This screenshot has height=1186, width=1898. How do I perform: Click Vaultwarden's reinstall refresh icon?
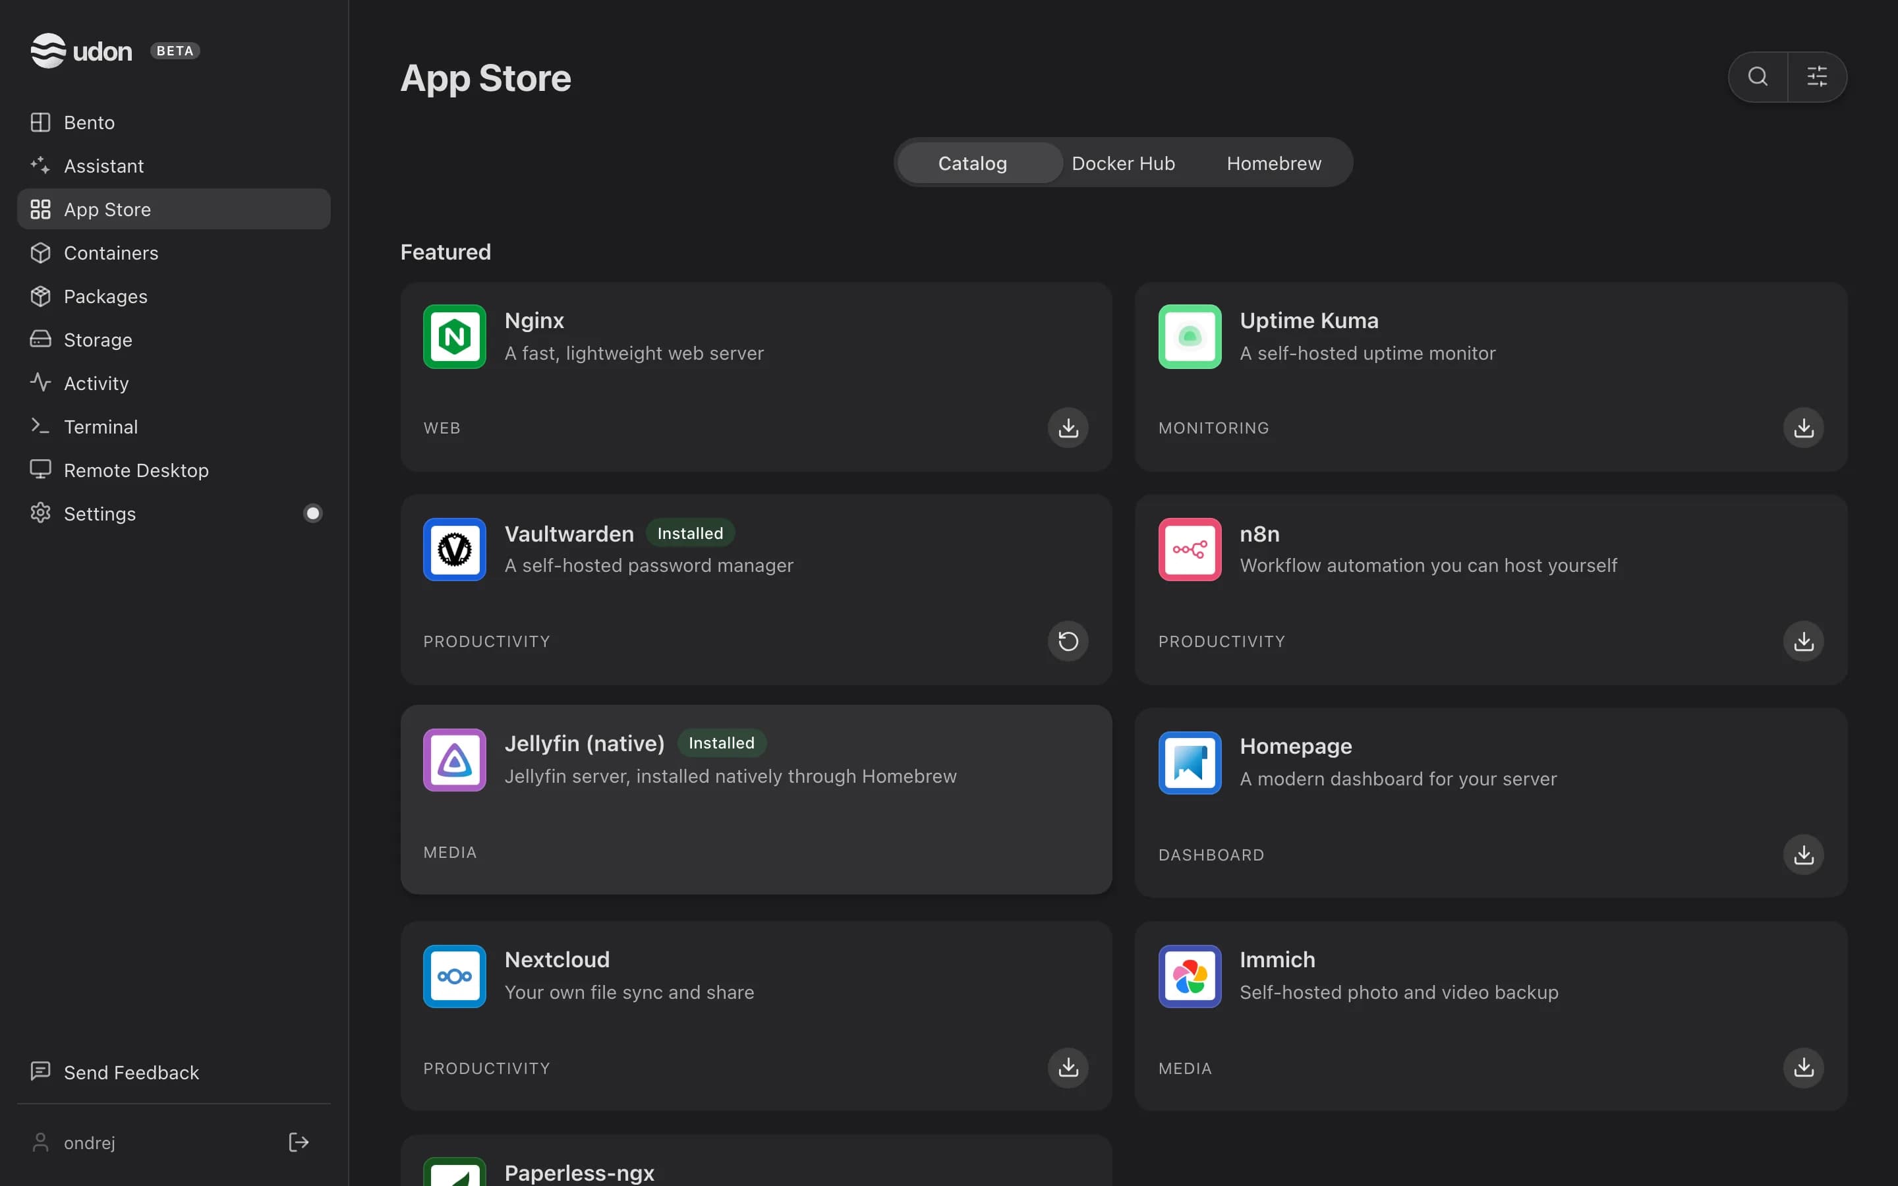point(1068,641)
